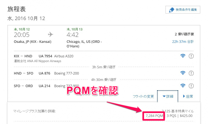Click the departure time 20:05
The height and width of the screenshot is (124, 208).
click(22, 35)
